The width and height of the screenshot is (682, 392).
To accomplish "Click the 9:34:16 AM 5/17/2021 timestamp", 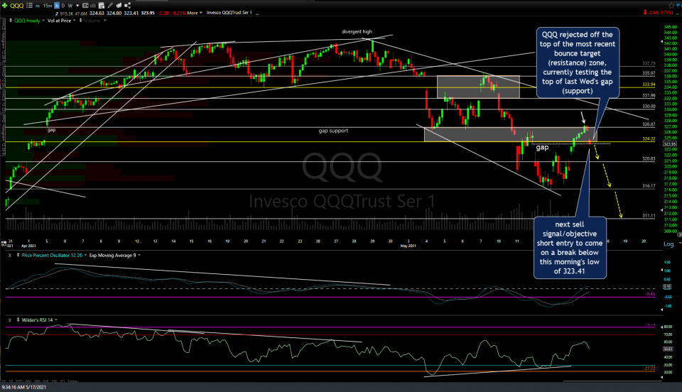I will coord(24,387).
